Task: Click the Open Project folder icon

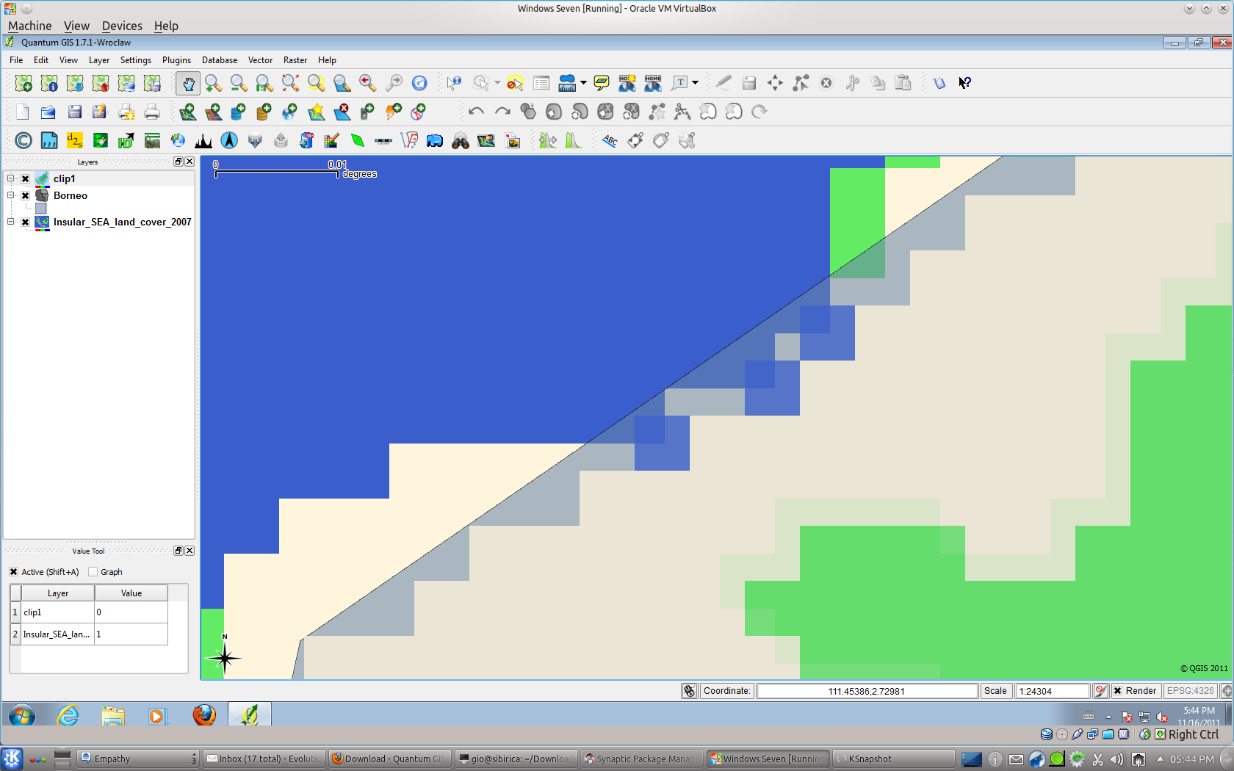Action: click(48, 112)
